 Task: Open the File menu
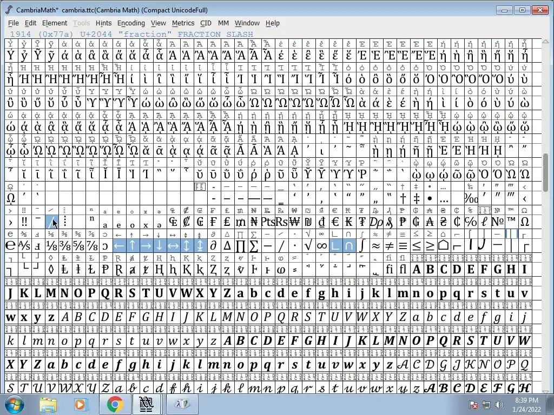pos(14,23)
